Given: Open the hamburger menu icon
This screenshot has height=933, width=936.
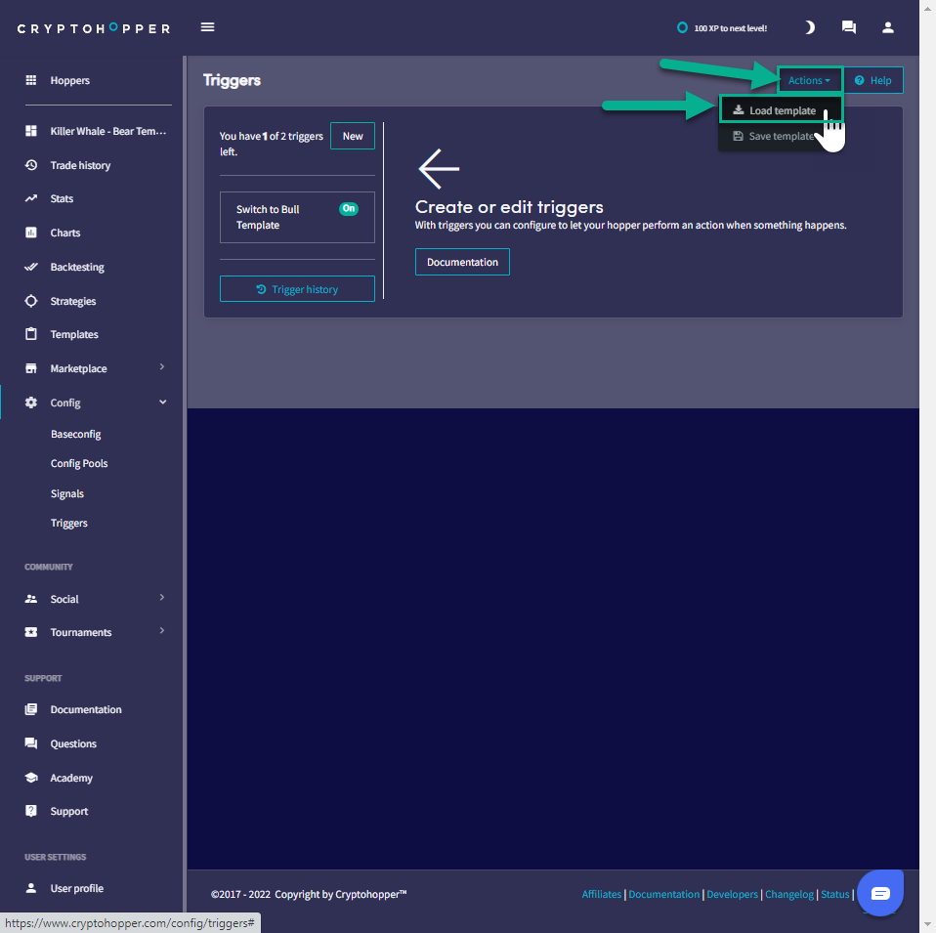Looking at the screenshot, I should pos(207,27).
